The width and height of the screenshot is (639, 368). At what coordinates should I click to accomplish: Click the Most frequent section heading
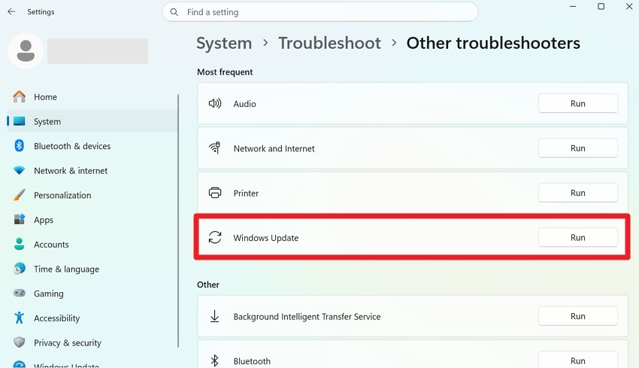click(x=225, y=72)
